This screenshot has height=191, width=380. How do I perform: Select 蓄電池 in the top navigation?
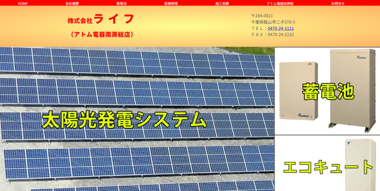pos(121,3)
